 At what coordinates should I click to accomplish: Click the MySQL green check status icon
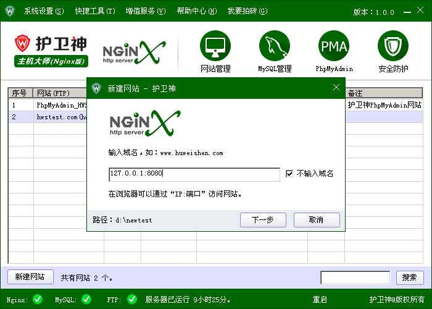tap(86, 299)
